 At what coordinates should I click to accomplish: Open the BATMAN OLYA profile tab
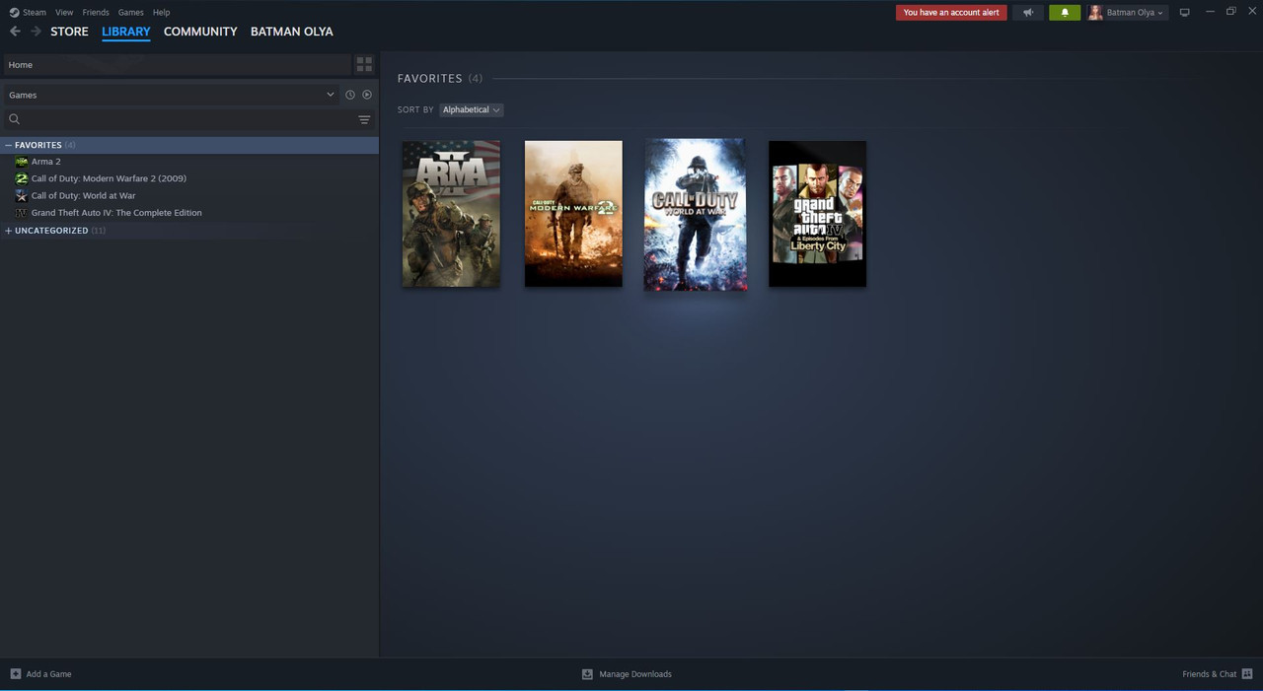[x=292, y=32]
